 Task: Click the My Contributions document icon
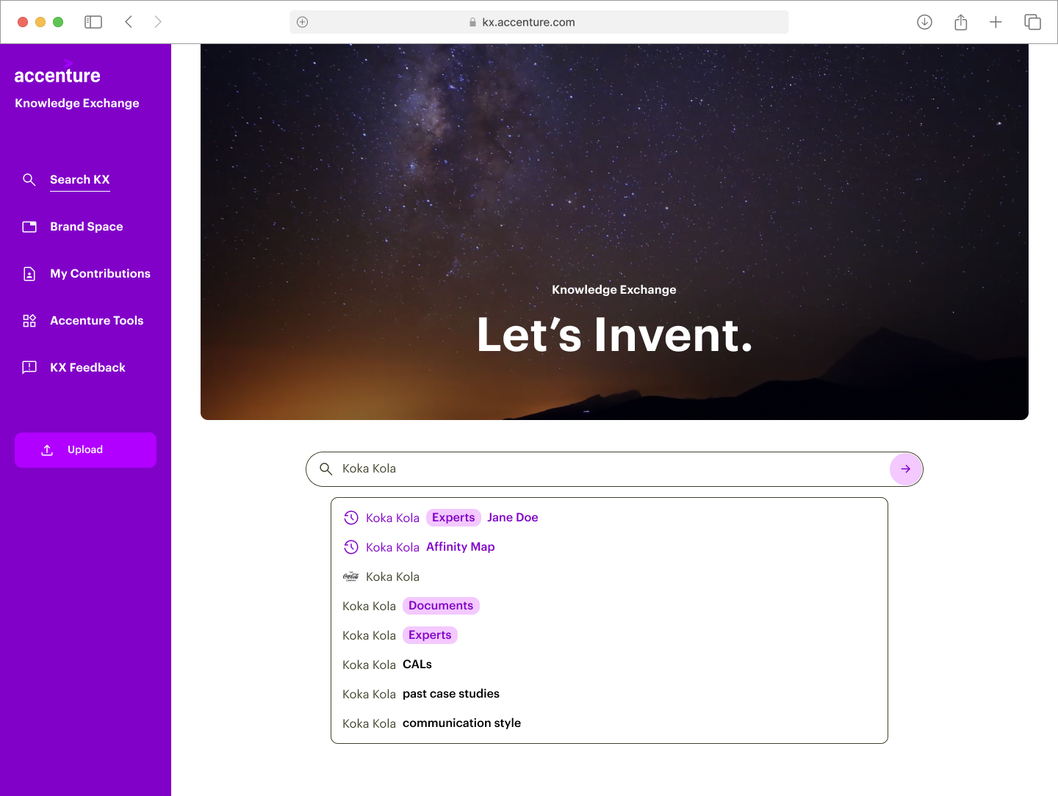click(x=29, y=274)
